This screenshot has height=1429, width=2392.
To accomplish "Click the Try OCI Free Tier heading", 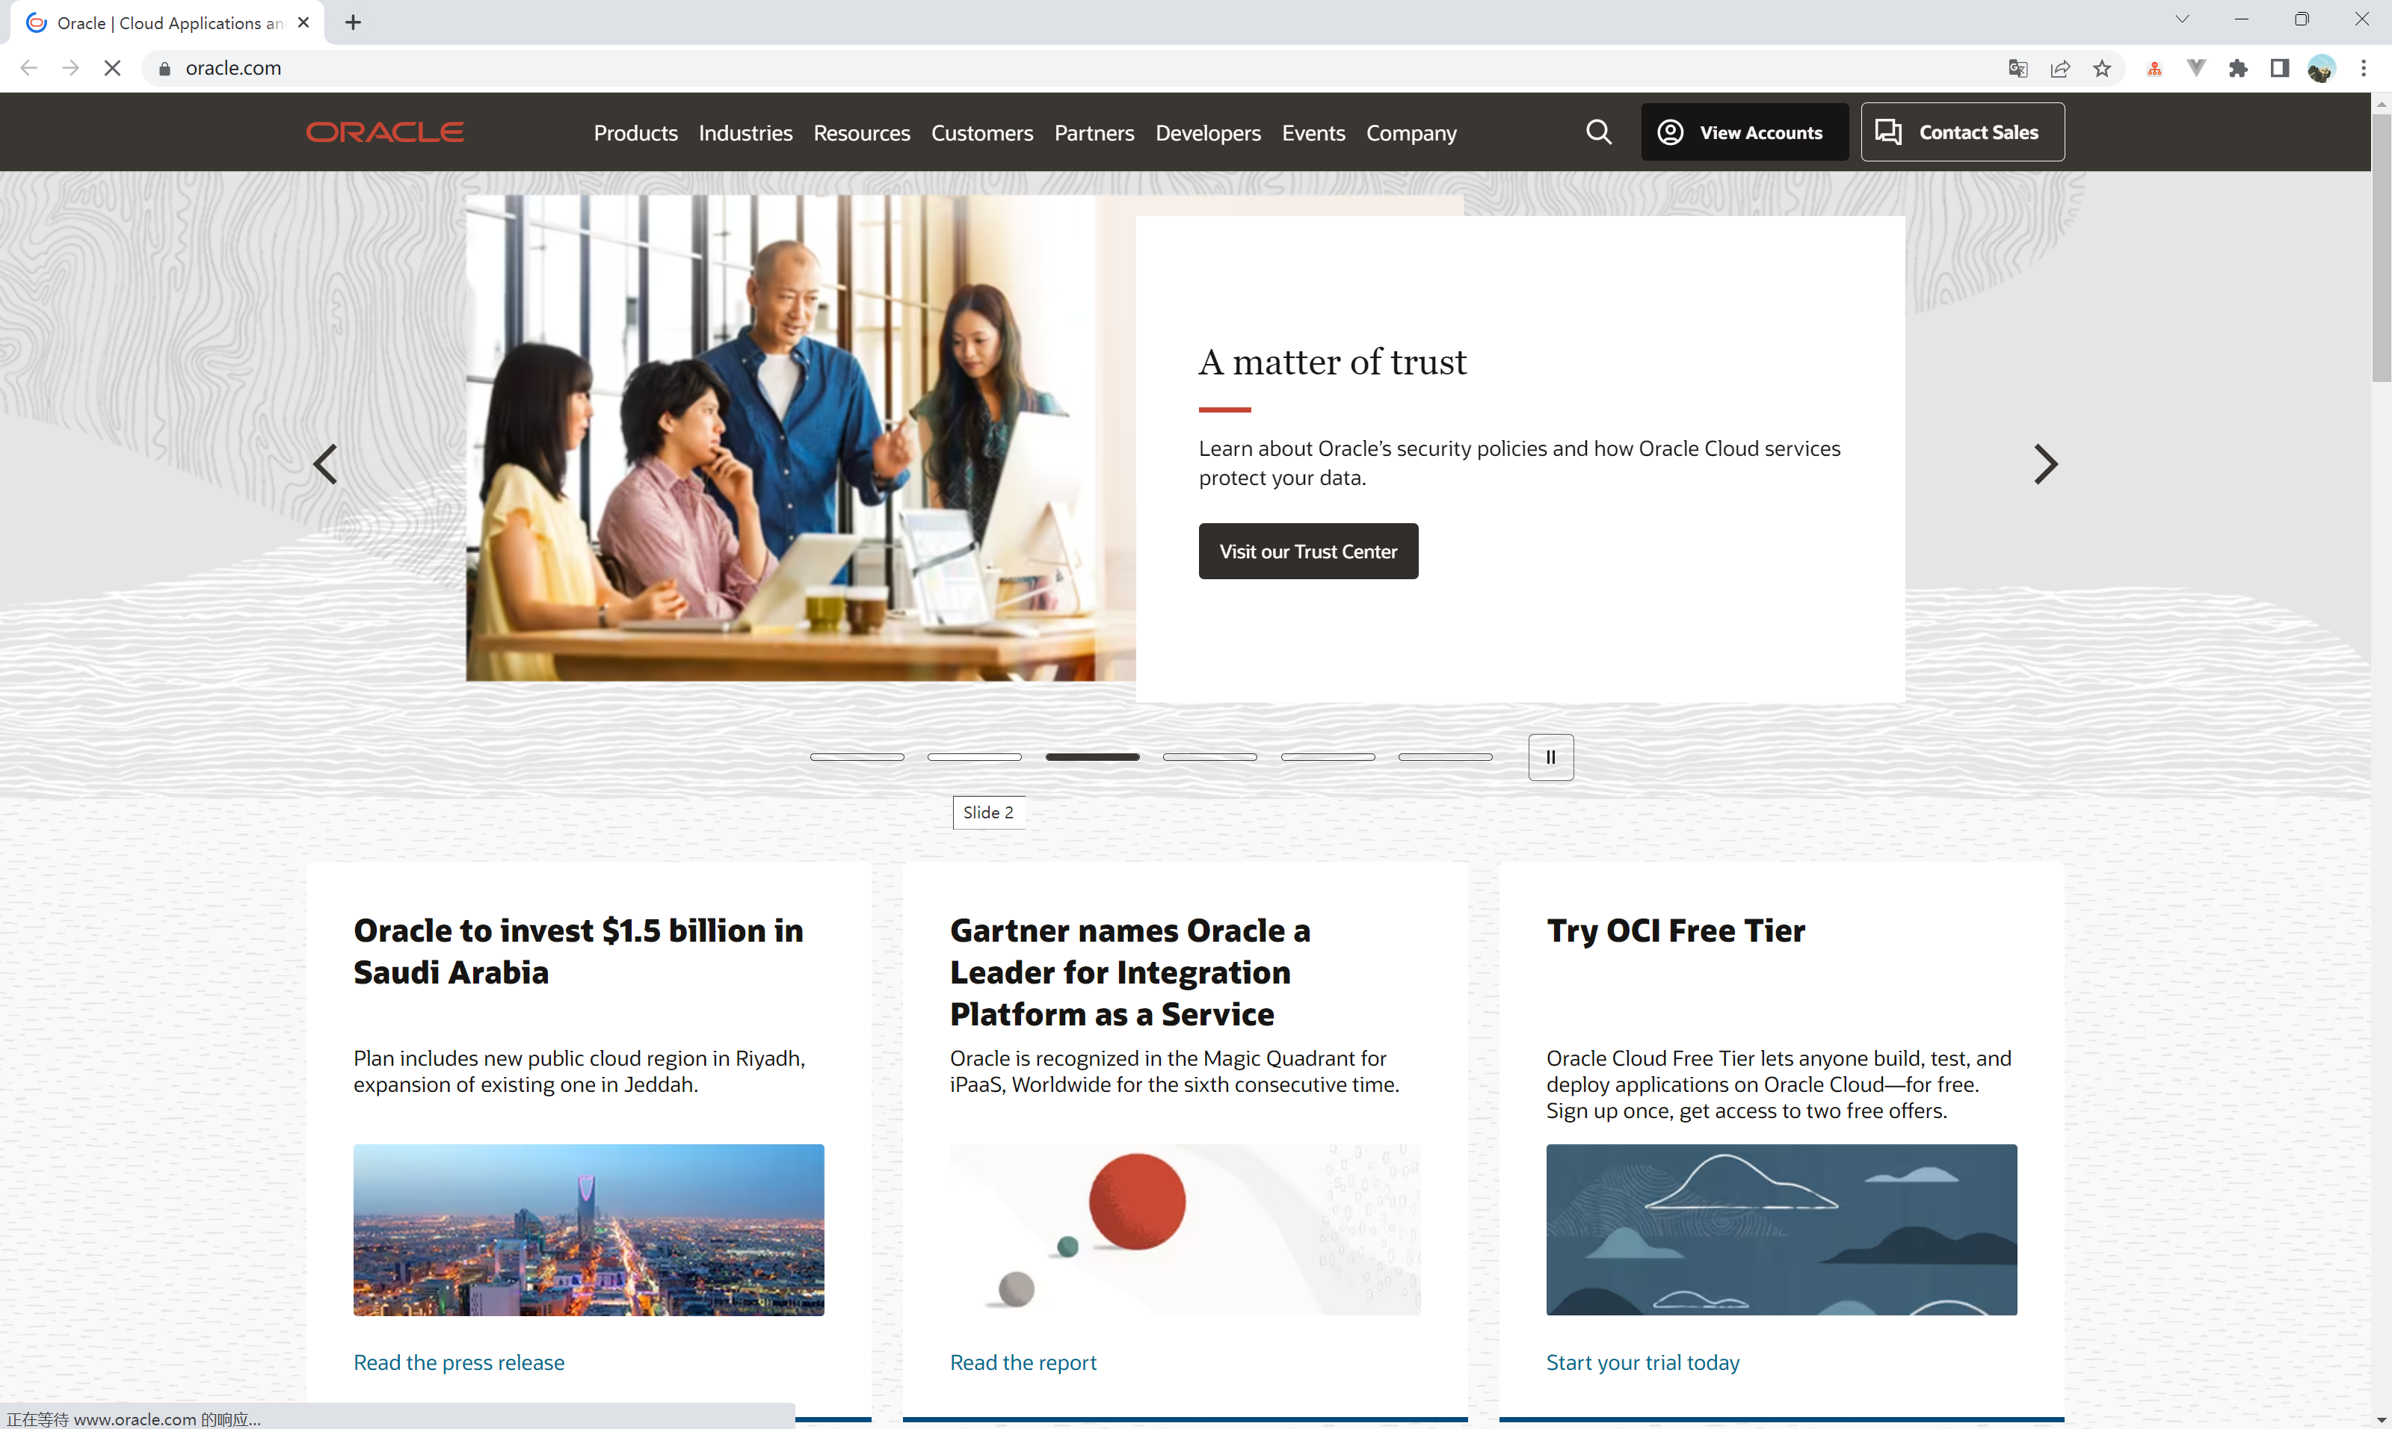I will [x=1676, y=931].
